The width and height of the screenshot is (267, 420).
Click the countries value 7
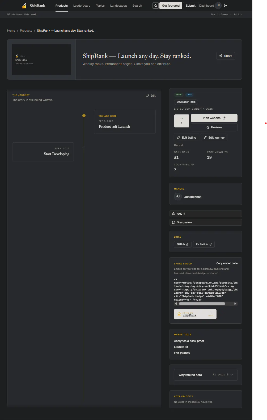click(175, 170)
